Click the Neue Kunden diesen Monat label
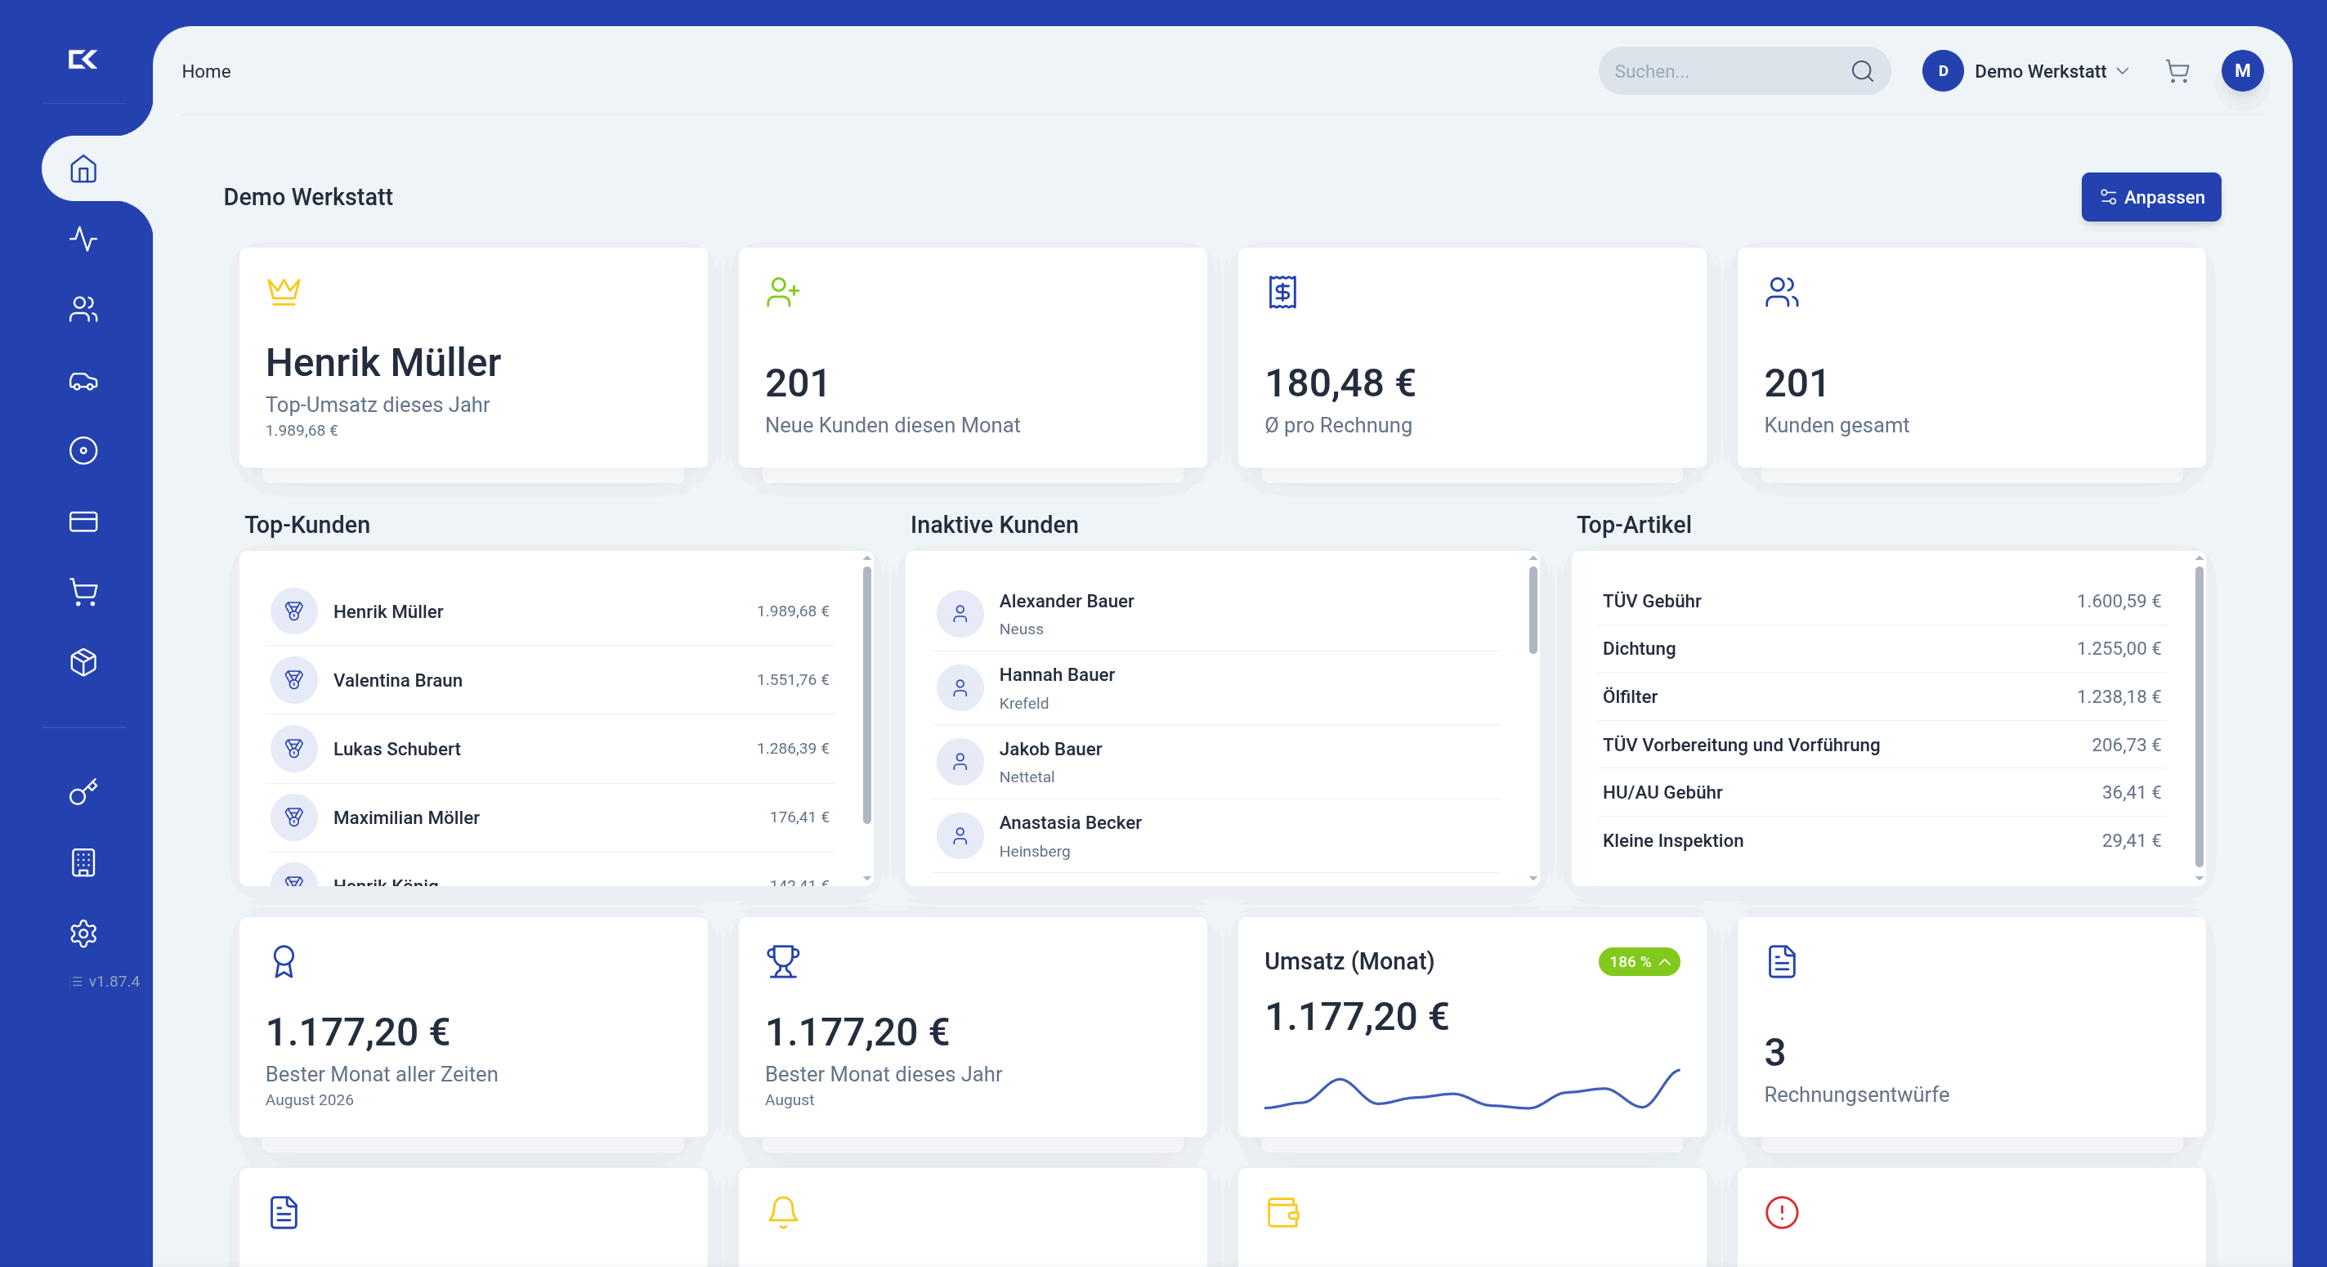 pos(893,426)
